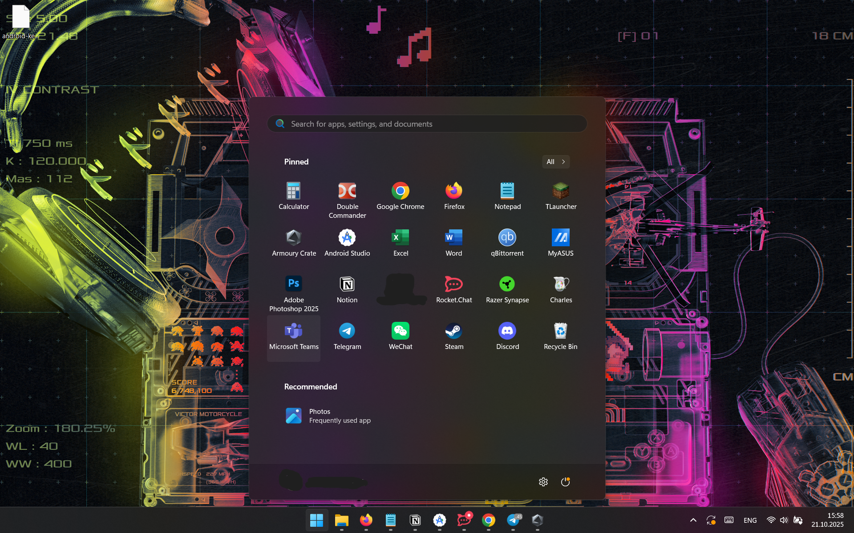854x533 pixels.
Task: Open the Recycle Bin pinned shortcut
Action: (561, 336)
